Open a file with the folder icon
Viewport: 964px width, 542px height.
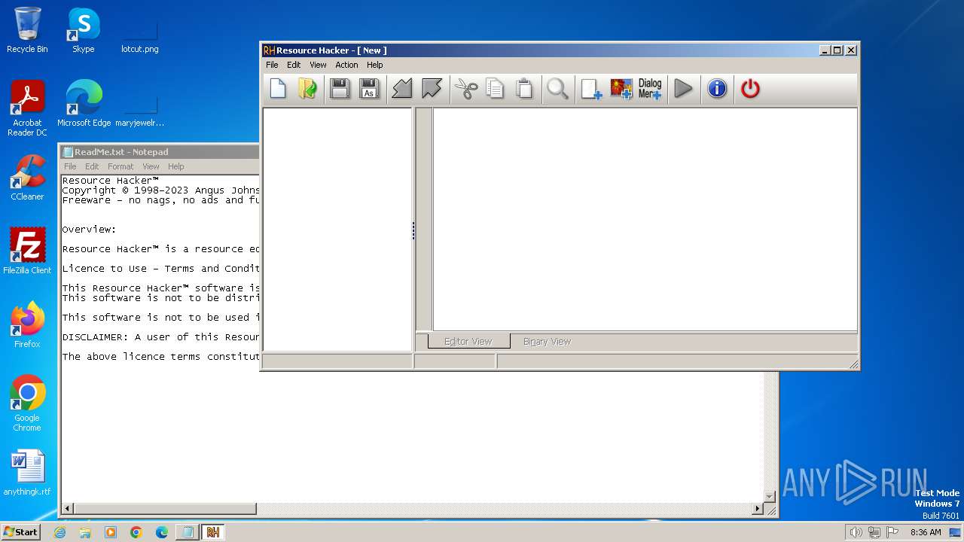pyautogui.click(x=307, y=89)
